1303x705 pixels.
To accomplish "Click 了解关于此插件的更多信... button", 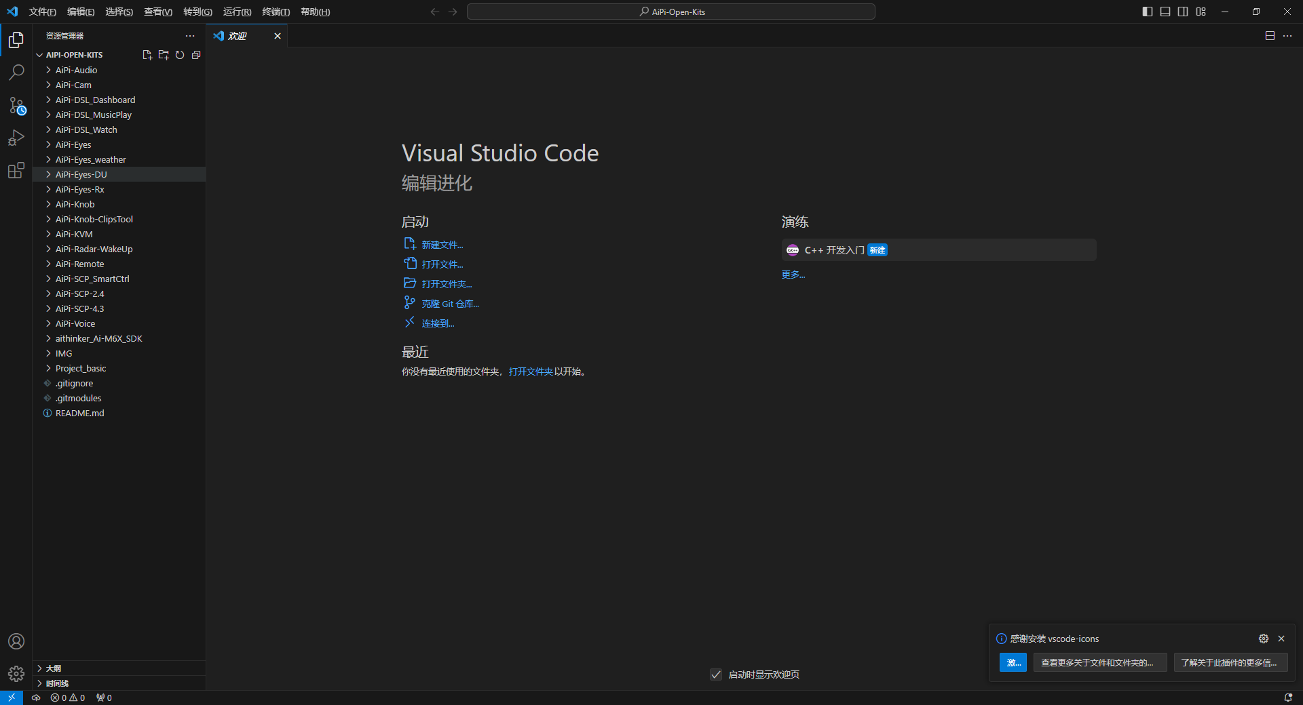I will pos(1230,662).
